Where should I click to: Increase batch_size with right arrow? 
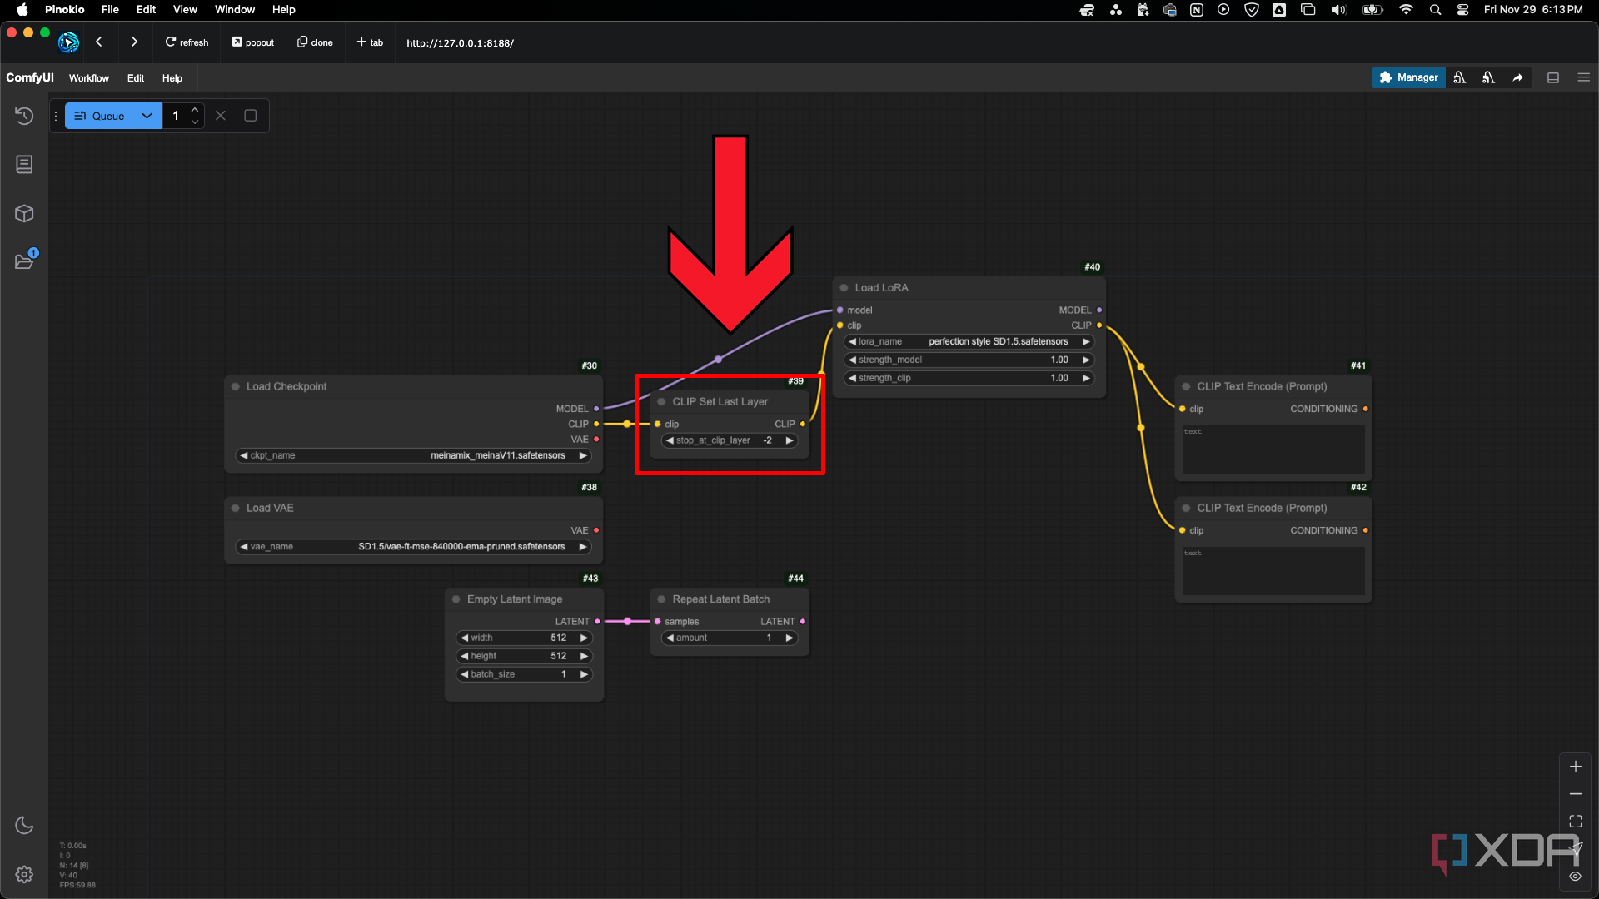585,675
